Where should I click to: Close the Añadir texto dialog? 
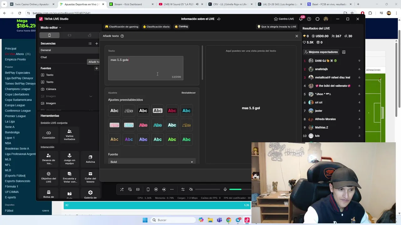point(297,36)
